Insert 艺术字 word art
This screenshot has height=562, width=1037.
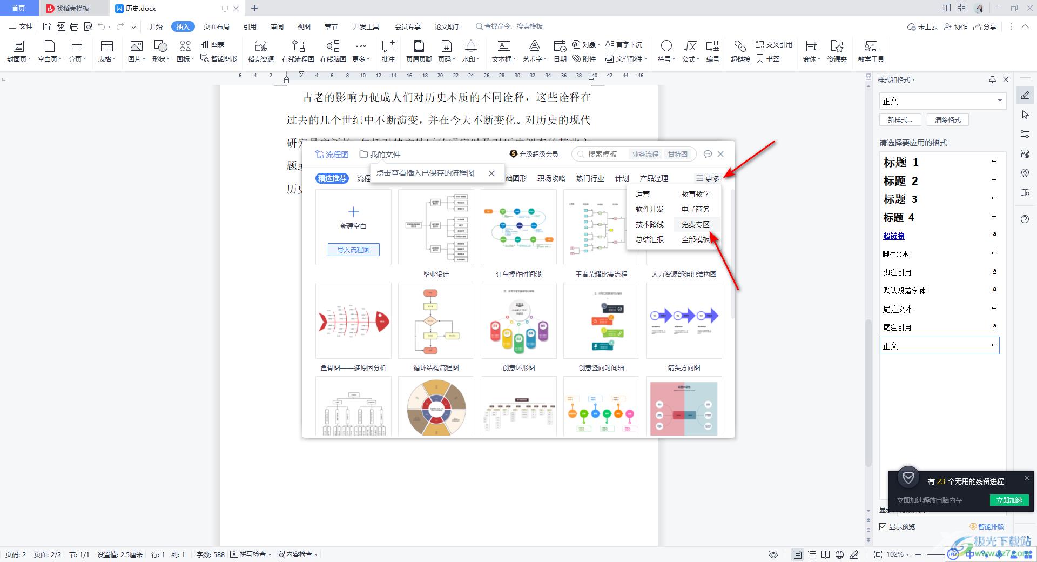[534, 51]
